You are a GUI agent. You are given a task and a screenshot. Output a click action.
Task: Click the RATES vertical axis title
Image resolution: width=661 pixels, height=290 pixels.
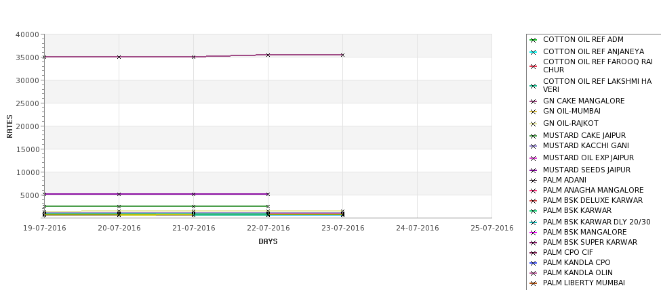(x=9, y=126)
